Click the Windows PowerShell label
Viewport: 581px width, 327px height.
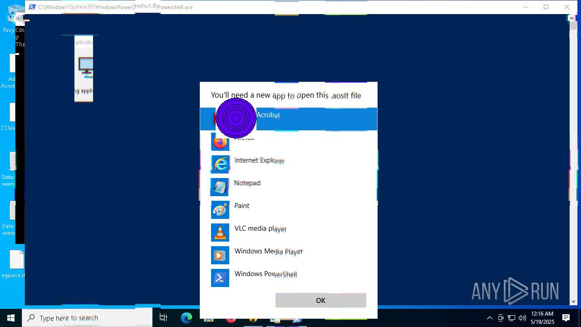tap(266, 274)
